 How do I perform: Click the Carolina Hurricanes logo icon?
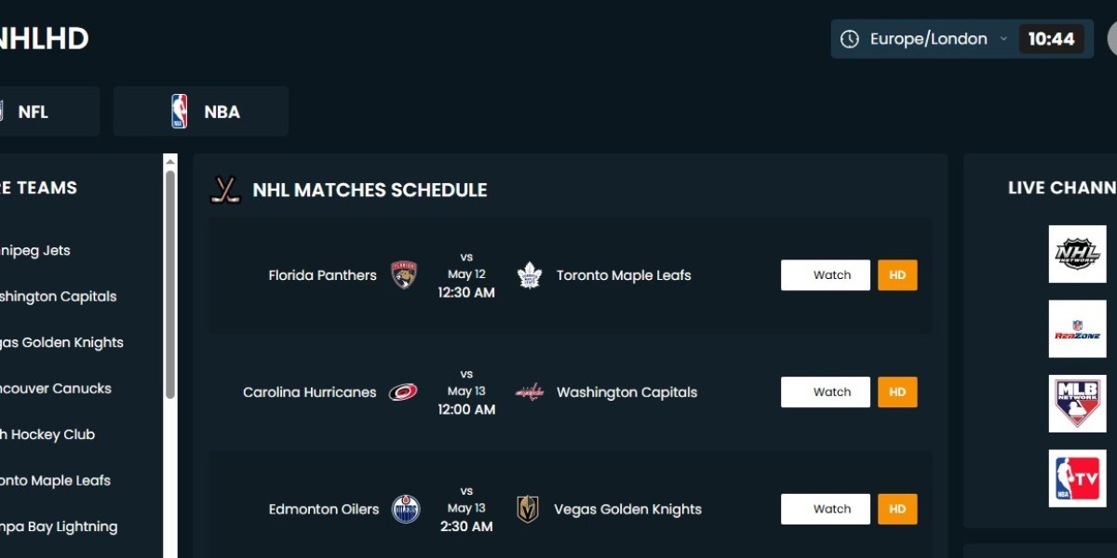403,392
